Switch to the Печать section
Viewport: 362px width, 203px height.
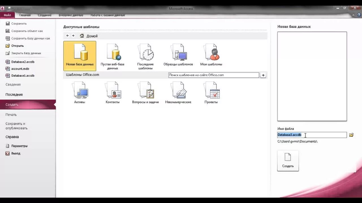point(11,115)
